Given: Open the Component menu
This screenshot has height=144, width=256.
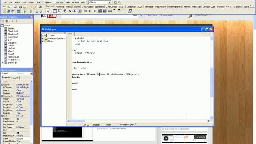Looking at the screenshot, I should (48, 2).
